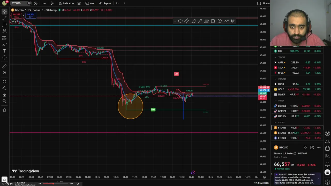Select the ruler measure tool
This screenshot has height=186, width=331.
pyautogui.click(x=4, y=66)
